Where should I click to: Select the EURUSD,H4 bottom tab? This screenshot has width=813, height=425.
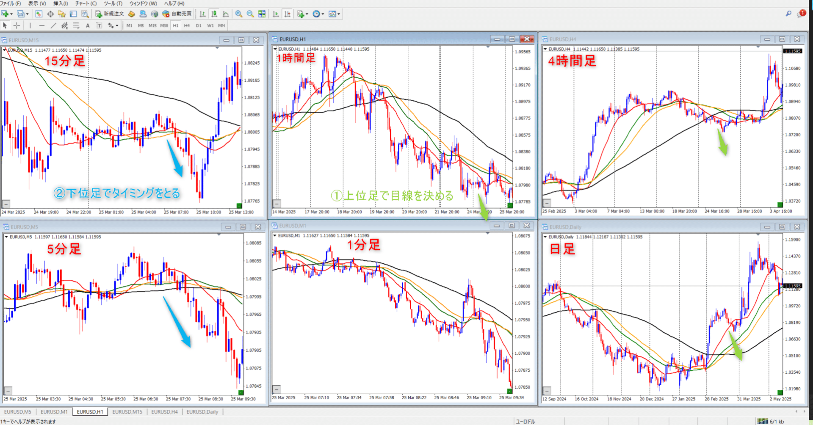click(164, 412)
